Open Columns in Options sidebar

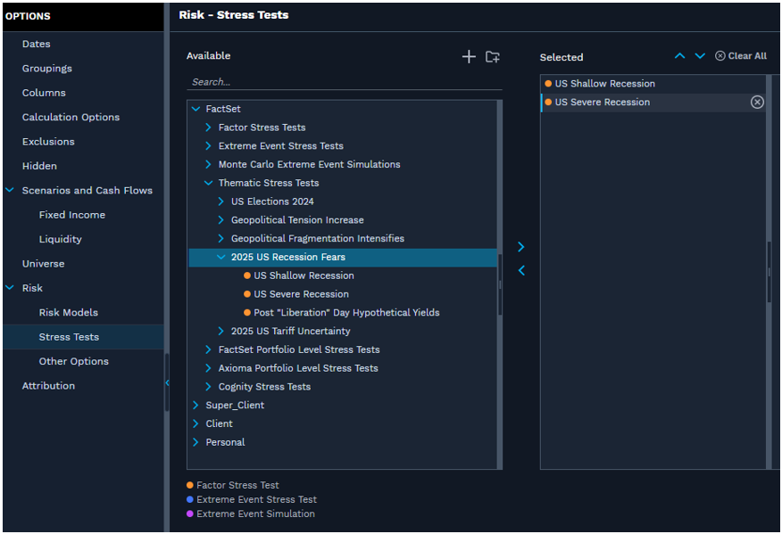(44, 93)
